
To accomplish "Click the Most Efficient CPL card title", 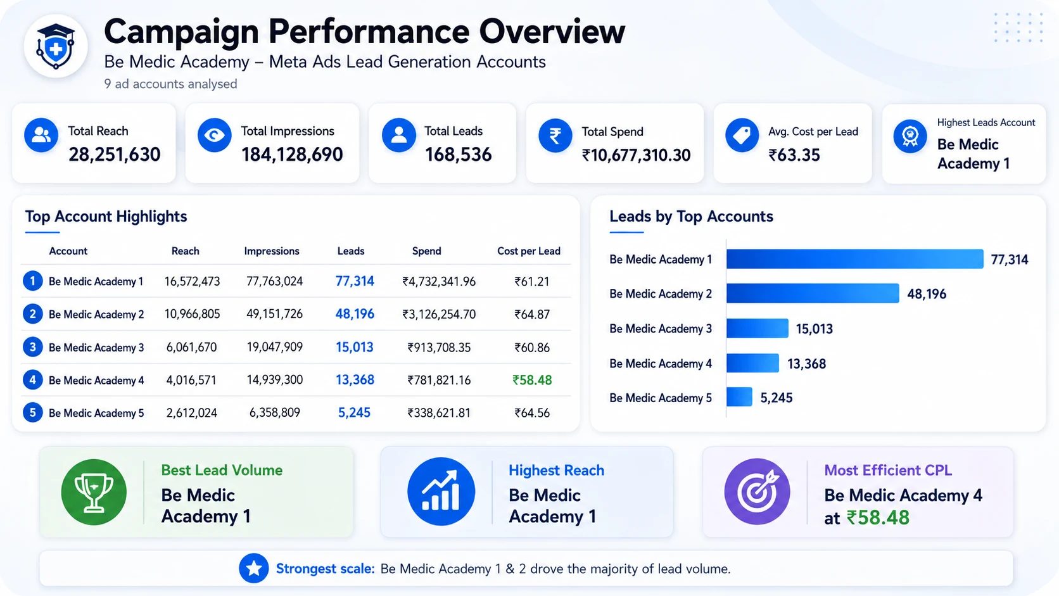I will pyautogui.click(x=888, y=470).
